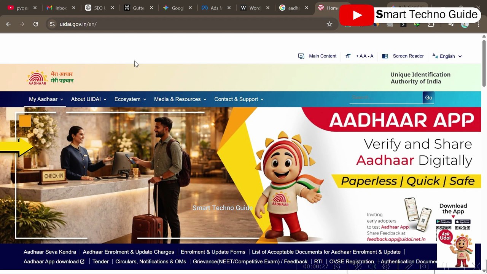Image resolution: width=487 pixels, height=274 pixels.
Task: Open the Tender link
Action: (x=100, y=261)
